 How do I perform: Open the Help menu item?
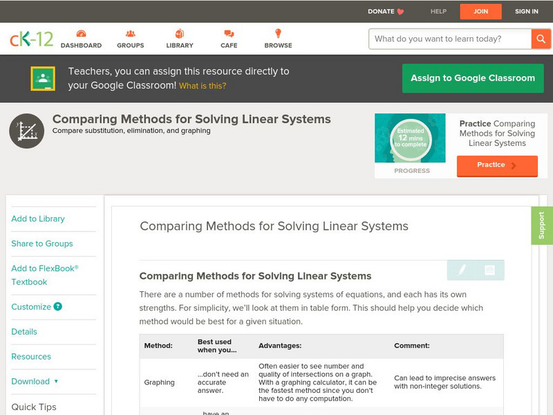click(438, 11)
